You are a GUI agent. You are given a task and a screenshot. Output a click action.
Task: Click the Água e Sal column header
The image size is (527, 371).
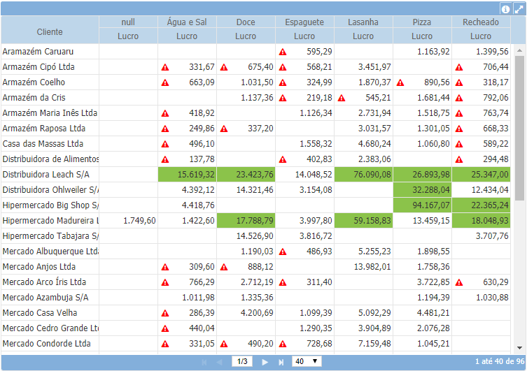tap(187, 22)
